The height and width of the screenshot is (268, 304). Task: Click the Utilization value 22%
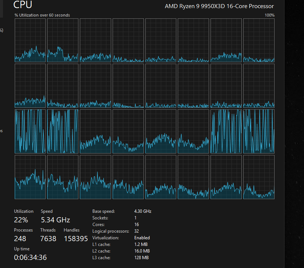[x=21, y=220]
